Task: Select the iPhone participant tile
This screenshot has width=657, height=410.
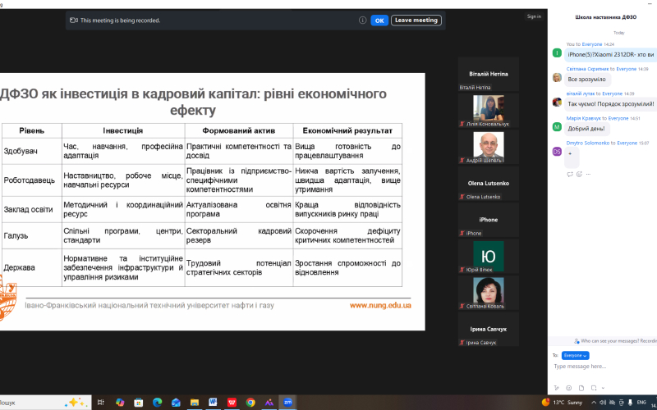Action: [x=488, y=220]
